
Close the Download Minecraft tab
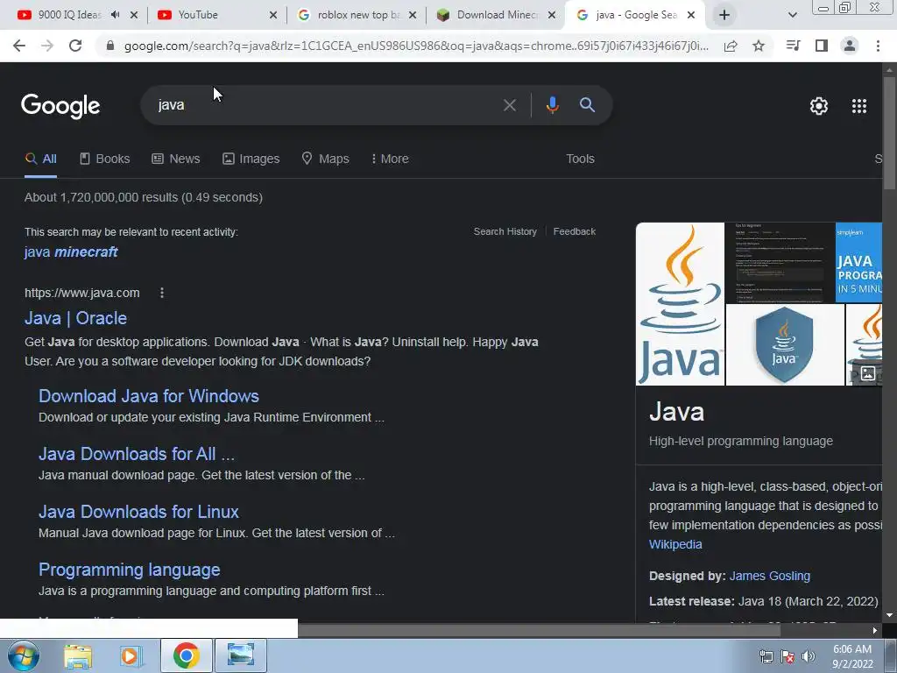[x=552, y=15]
